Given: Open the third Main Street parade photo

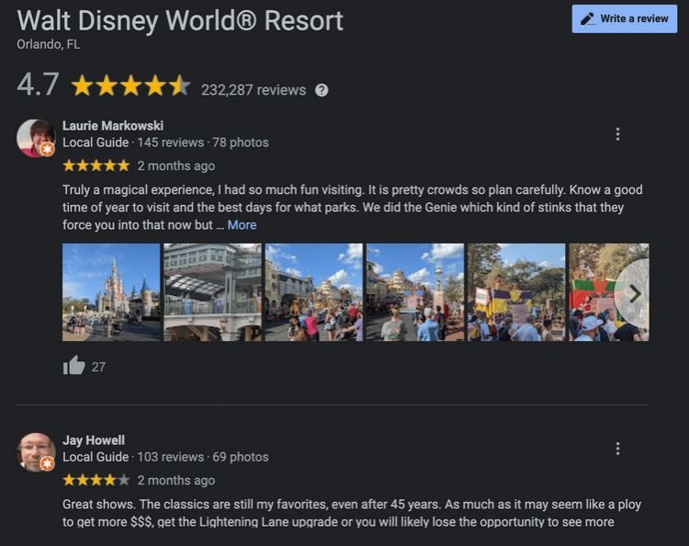Looking at the screenshot, I should [314, 292].
